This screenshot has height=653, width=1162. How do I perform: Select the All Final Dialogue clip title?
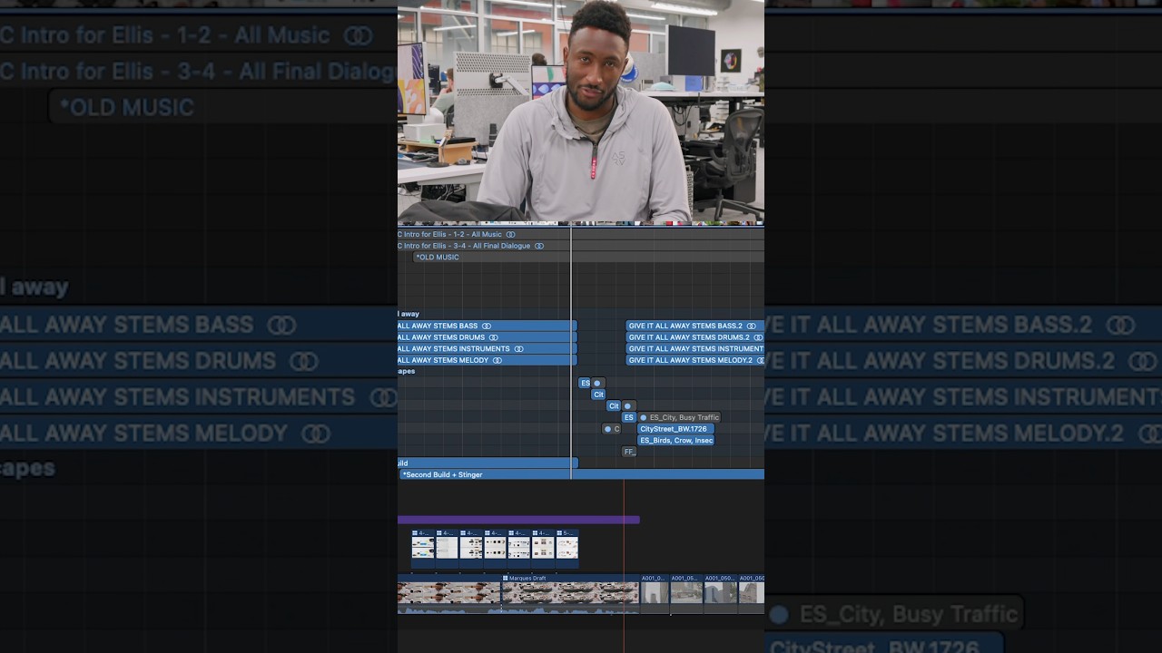[x=464, y=246]
